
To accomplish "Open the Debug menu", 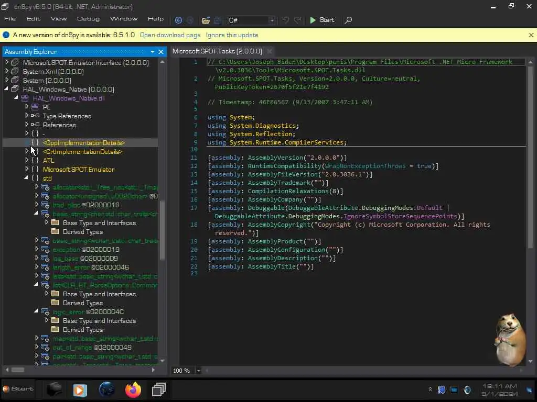I will click(88, 19).
